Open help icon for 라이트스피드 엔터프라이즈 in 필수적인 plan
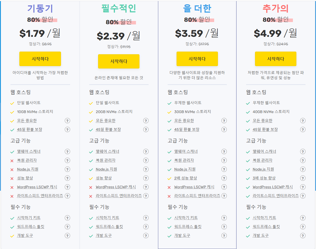The image size is (316, 249). click(x=146, y=196)
